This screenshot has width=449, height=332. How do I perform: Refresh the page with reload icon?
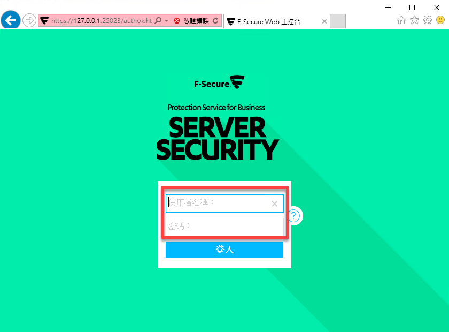(x=216, y=21)
